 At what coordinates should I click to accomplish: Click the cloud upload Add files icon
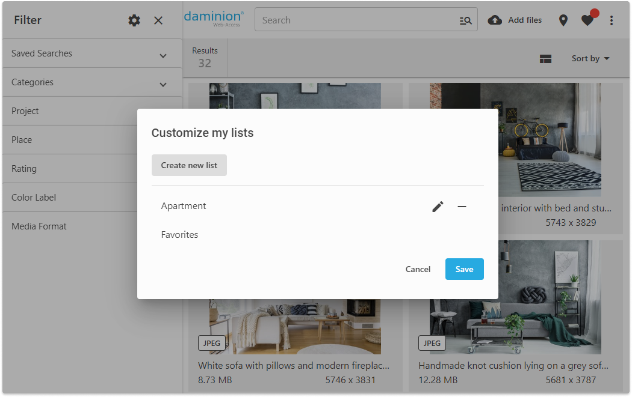pos(495,20)
